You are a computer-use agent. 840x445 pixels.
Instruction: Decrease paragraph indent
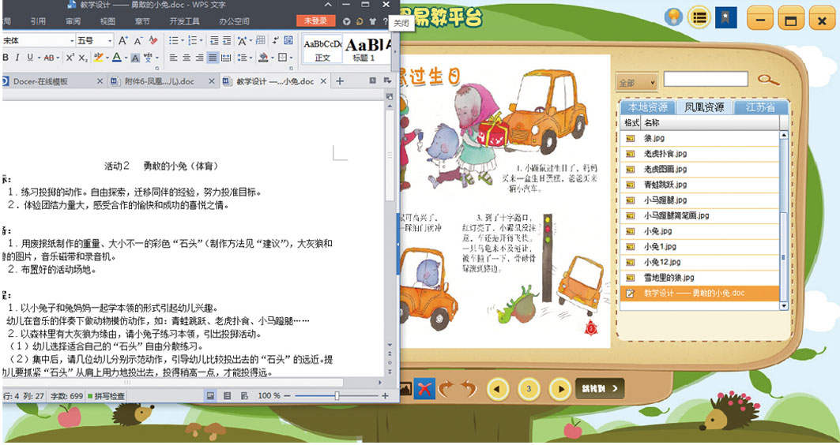pos(214,41)
